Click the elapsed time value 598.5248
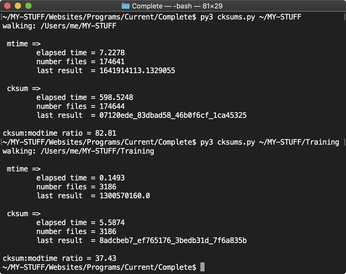 (116, 97)
